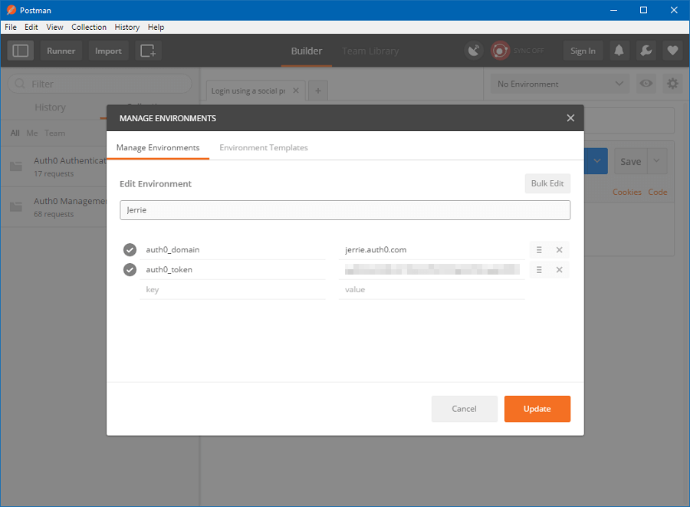This screenshot has width=690, height=507.
Task: Expand the Save options dropdown arrow
Action: click(656, 161)
